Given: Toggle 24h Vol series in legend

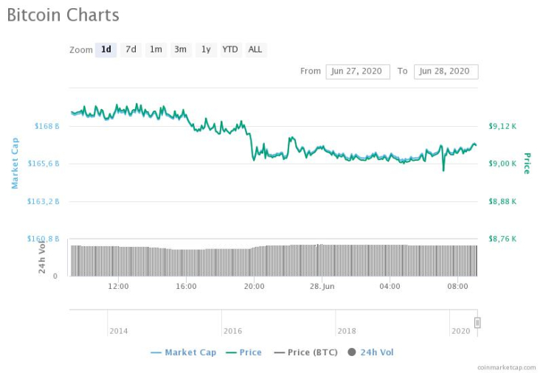Looking at the screenshot, I should click(371, 352).
